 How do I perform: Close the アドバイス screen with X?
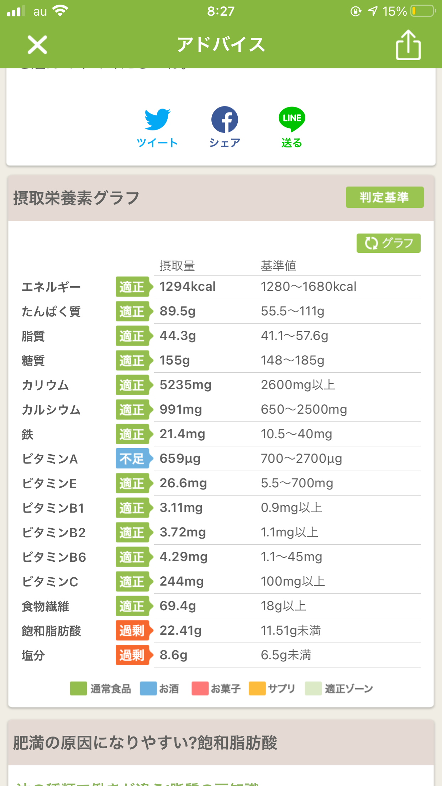click(37, 45)
